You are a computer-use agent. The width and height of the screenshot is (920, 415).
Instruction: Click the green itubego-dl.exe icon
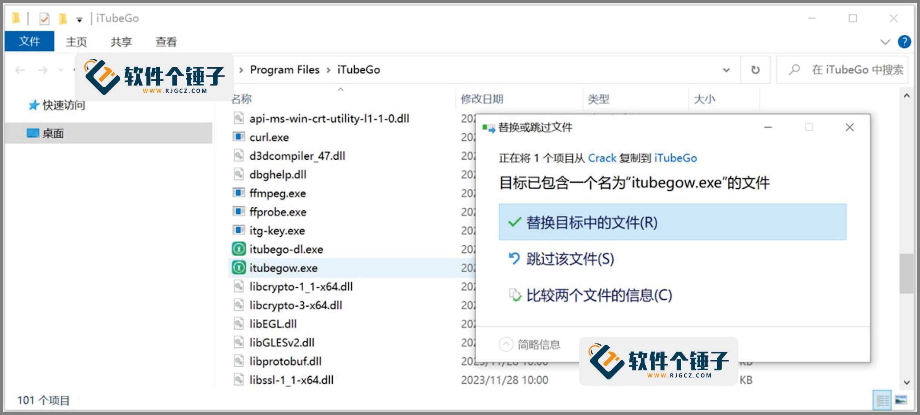tap(239, 249)
